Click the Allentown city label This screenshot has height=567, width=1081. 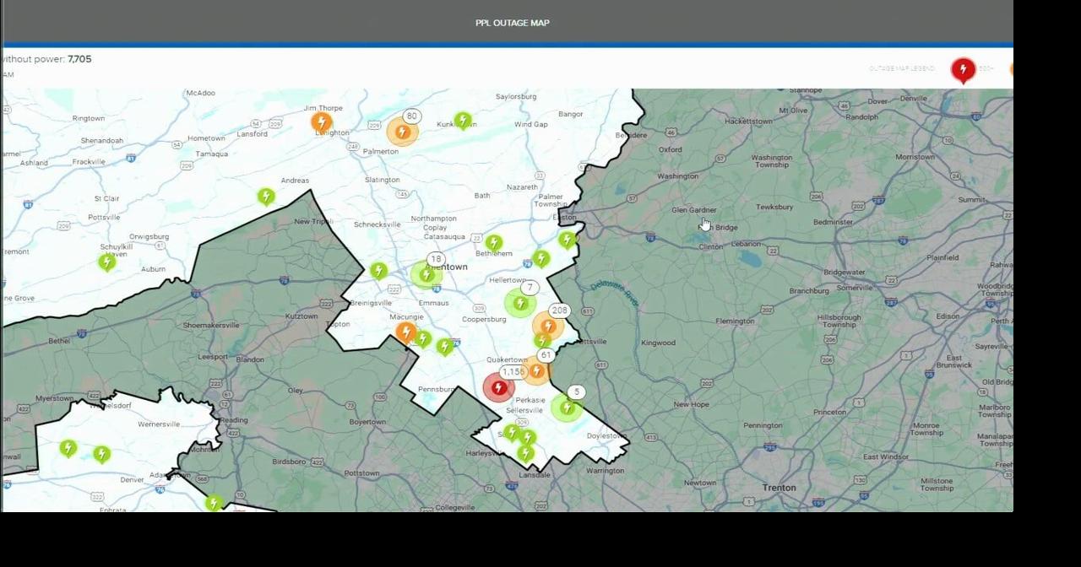coord(446,267)
